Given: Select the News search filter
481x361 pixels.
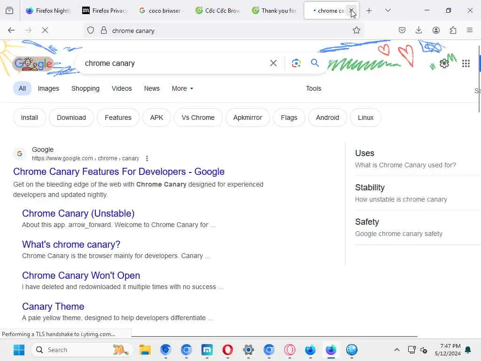Looking at the screenshot, I should pos(152,88).
